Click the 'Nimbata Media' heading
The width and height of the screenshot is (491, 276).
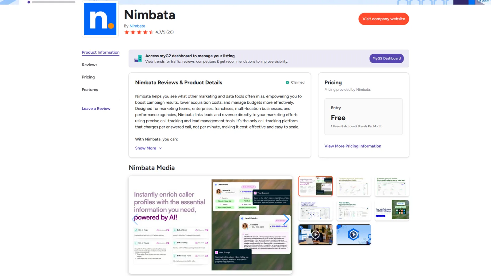click(x=152, y=168)
